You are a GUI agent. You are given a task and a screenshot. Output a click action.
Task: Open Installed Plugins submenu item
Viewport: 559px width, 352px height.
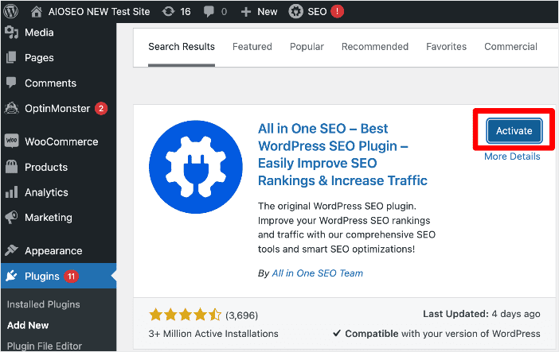coord(44,304)
